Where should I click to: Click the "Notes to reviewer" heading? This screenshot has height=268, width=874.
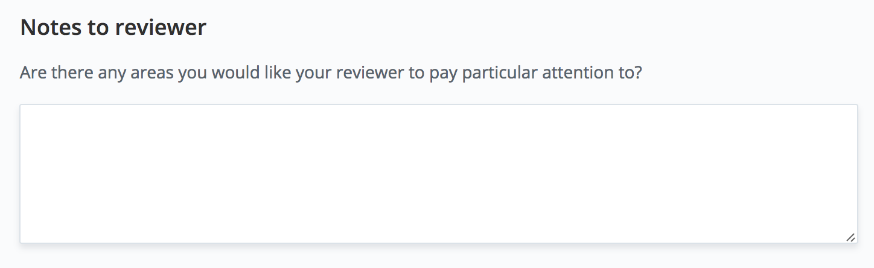(113, 28)
